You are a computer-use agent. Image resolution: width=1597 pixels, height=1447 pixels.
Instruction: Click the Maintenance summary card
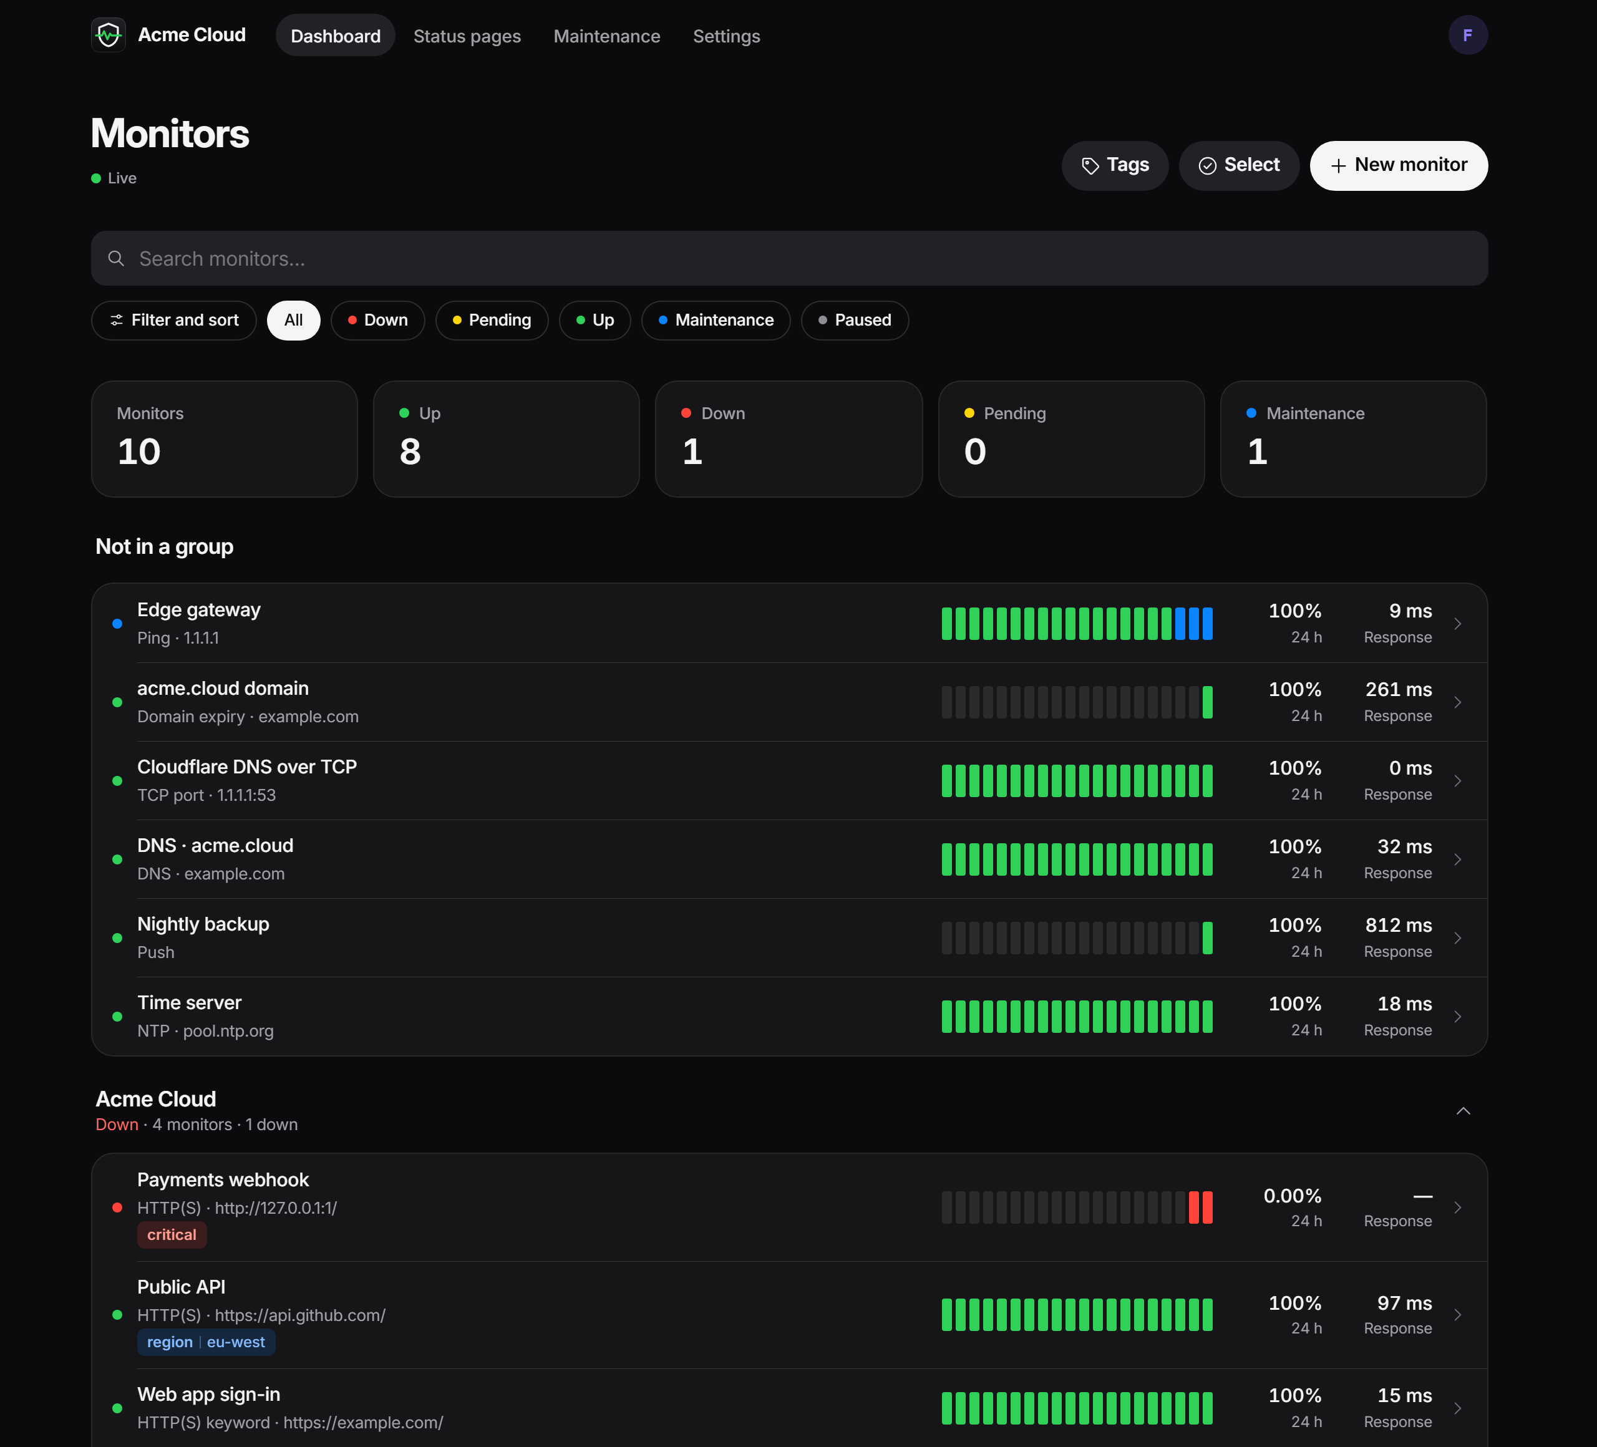coord(1352,438)
